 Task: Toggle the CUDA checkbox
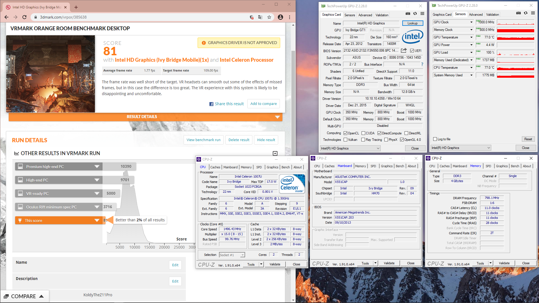pos(363,133)
